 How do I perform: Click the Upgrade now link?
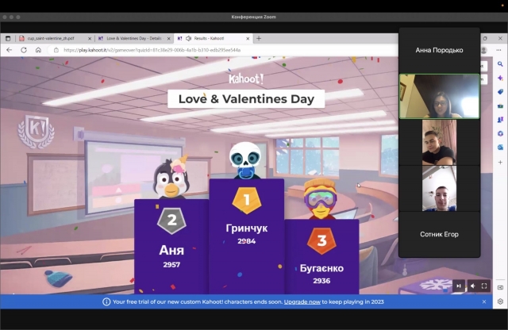click(x=302, y=301)
